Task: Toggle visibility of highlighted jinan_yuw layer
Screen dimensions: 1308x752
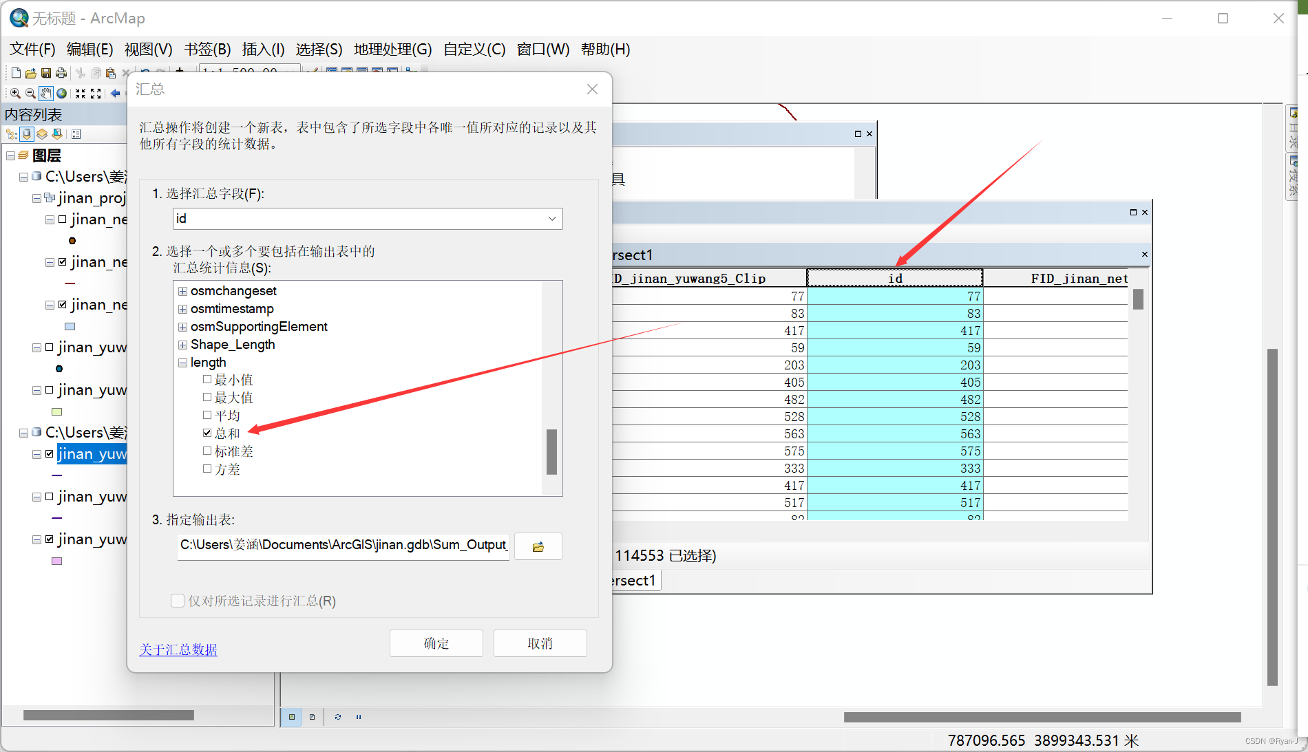Action: point(50,454)
